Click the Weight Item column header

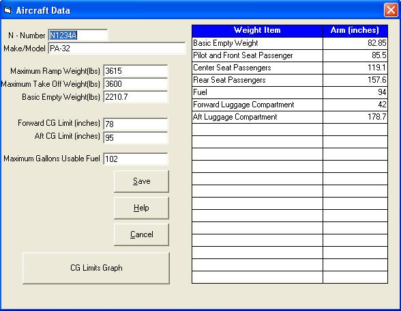click(257, 31)
